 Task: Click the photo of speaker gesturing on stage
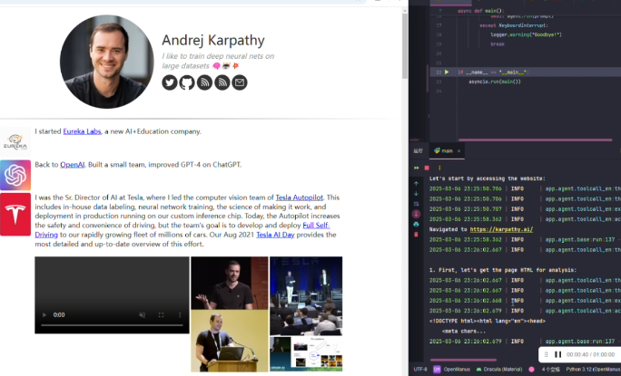pos(230,283)
